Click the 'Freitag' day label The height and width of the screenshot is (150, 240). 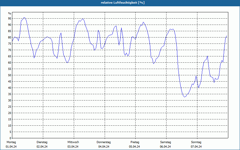click(135, 142)
